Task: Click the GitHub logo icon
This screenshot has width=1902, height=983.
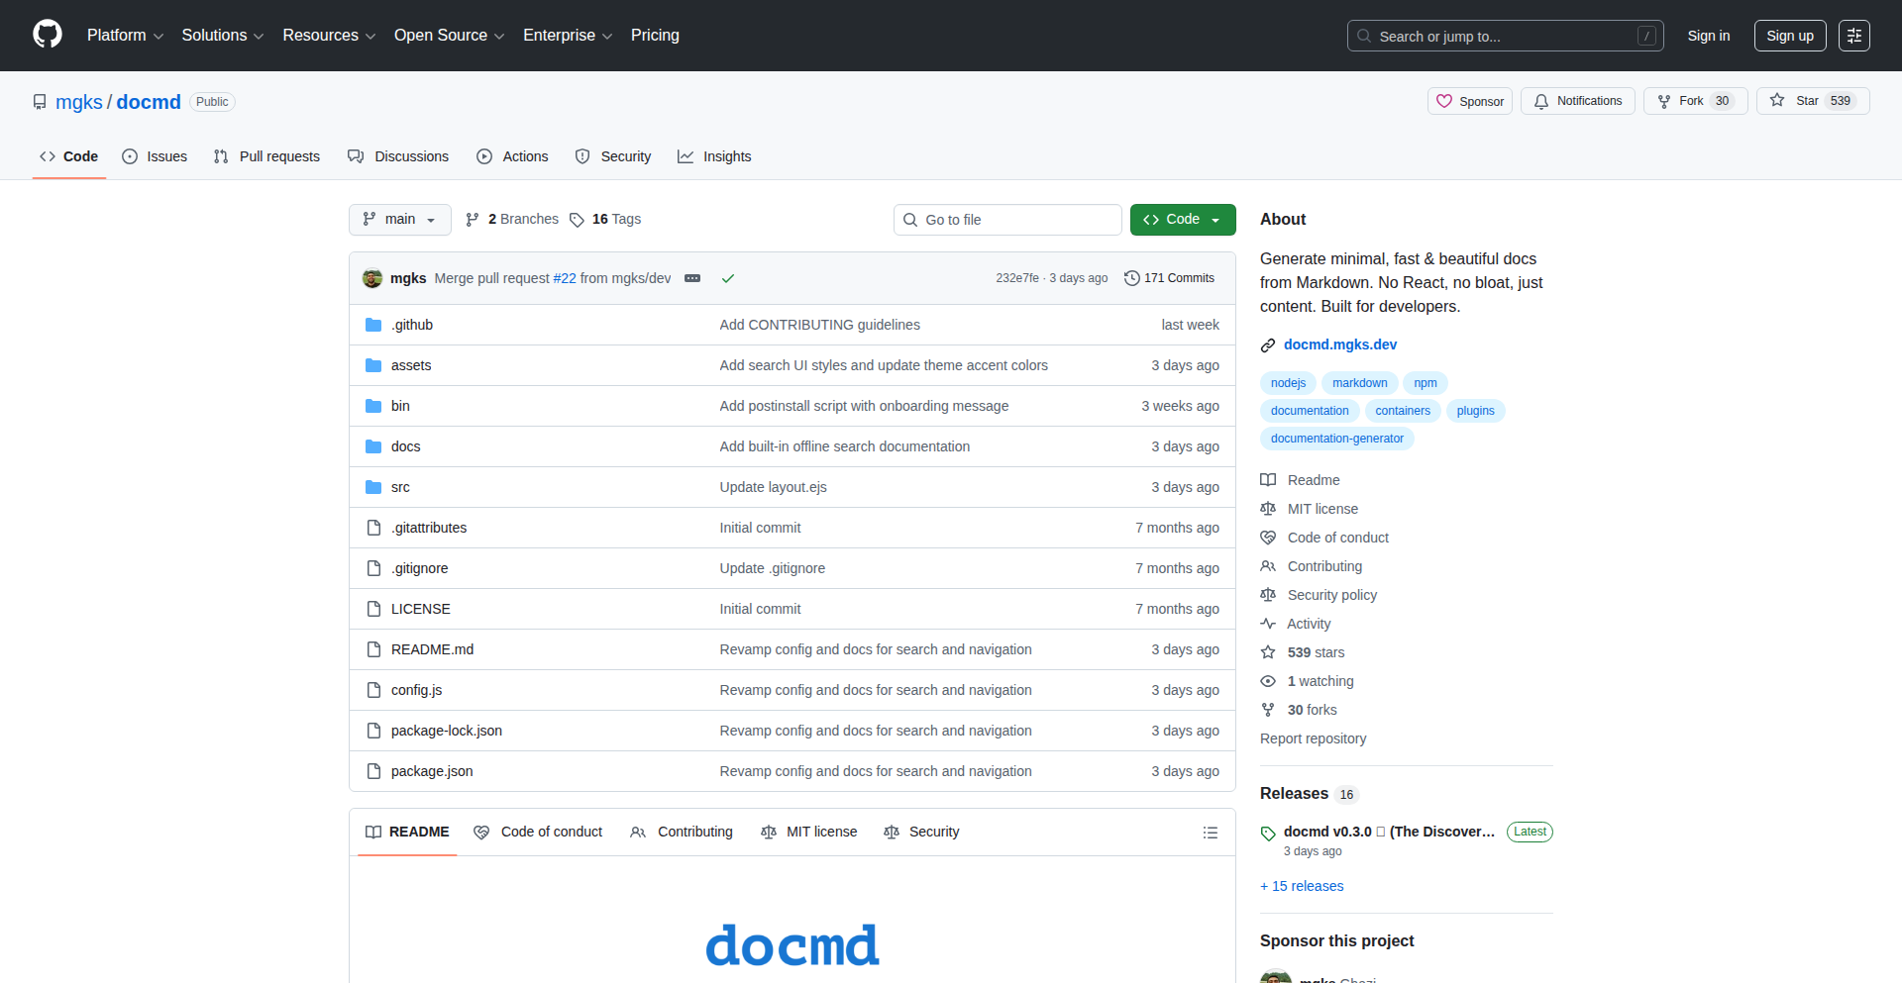Action: (46, 36)
